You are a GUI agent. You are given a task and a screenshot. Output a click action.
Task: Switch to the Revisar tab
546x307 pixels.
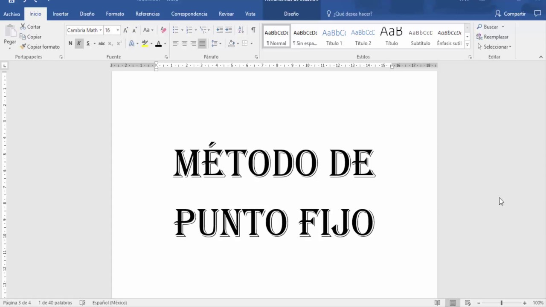[x=226, y=14]
